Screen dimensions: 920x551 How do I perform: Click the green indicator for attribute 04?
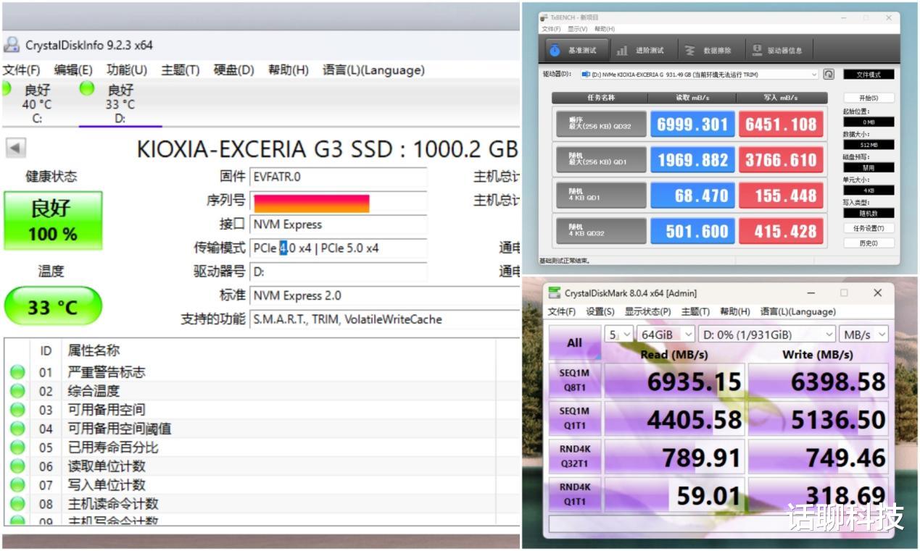tap(17, 429)
